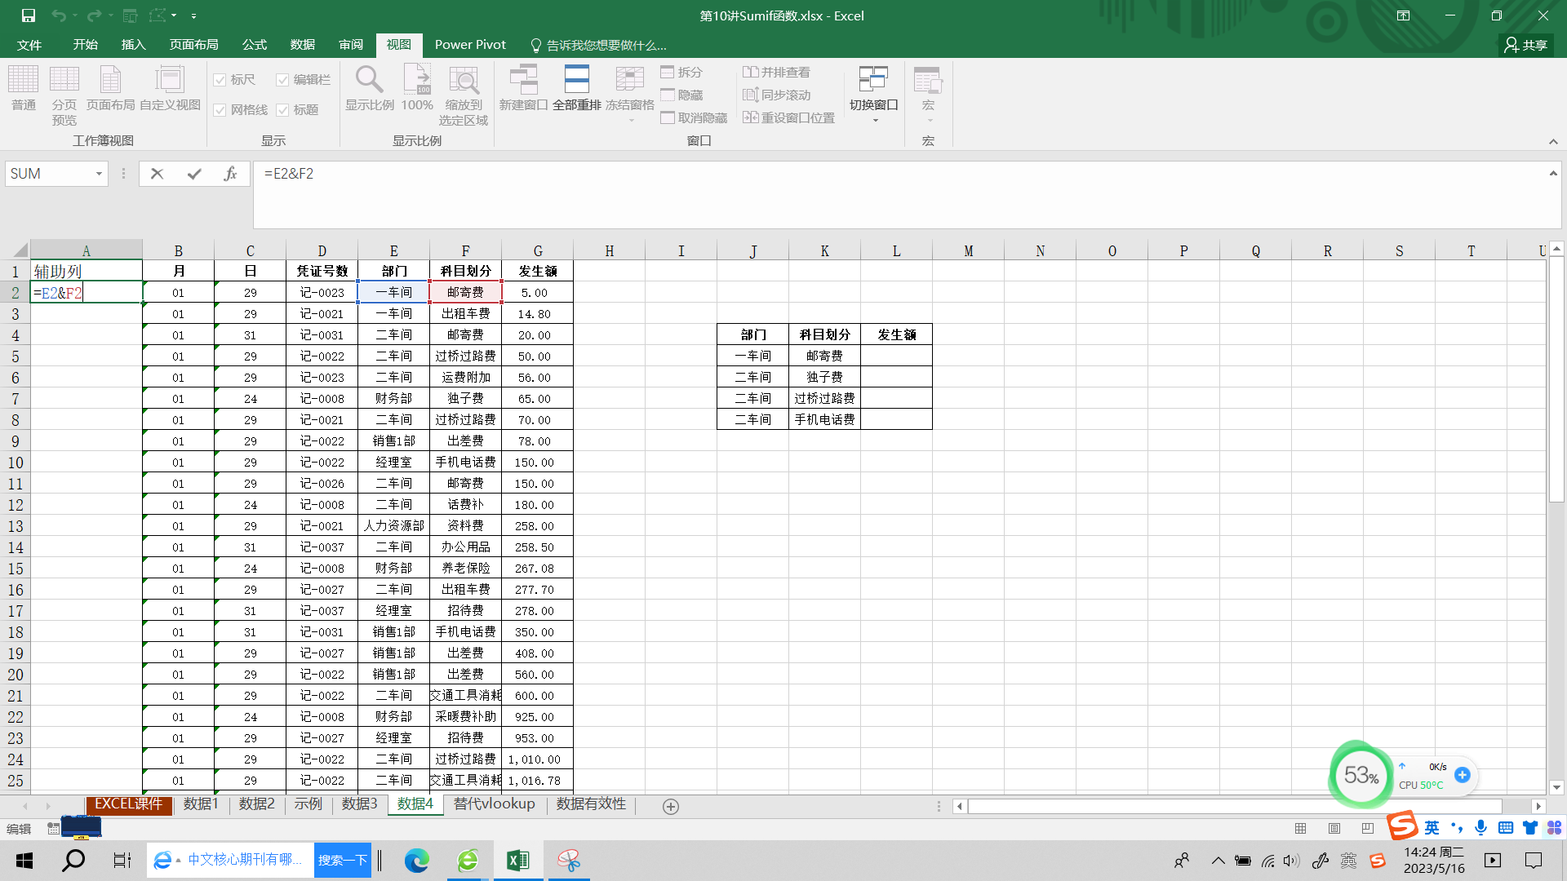Click Arrange All (全部重排)
This screenshot has height=881, width=1567.
tap(576, 88)
